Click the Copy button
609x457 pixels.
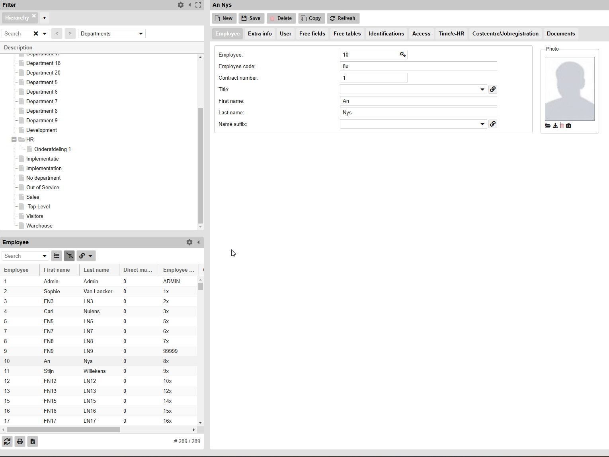[311, 18]
